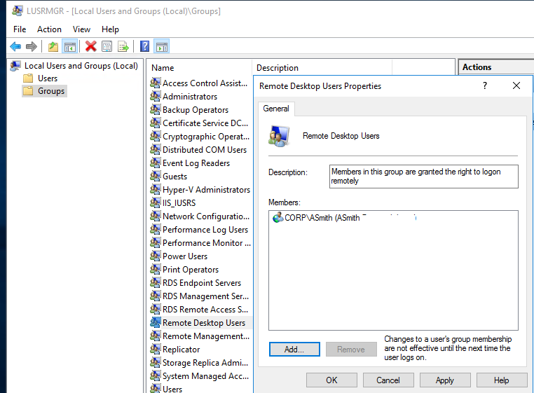
Task: Click the Groups folder icon in tree
Action: [28, 91]
